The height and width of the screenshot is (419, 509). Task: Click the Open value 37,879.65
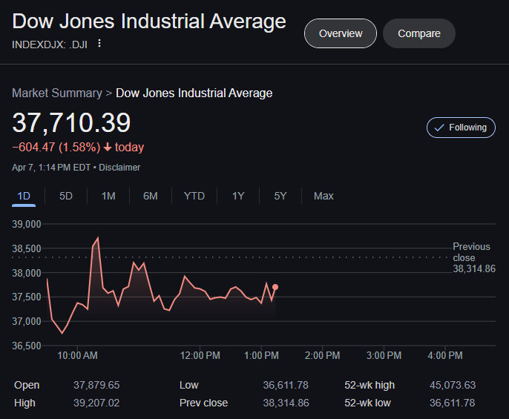pyautogui.click(x=96, y=385)
